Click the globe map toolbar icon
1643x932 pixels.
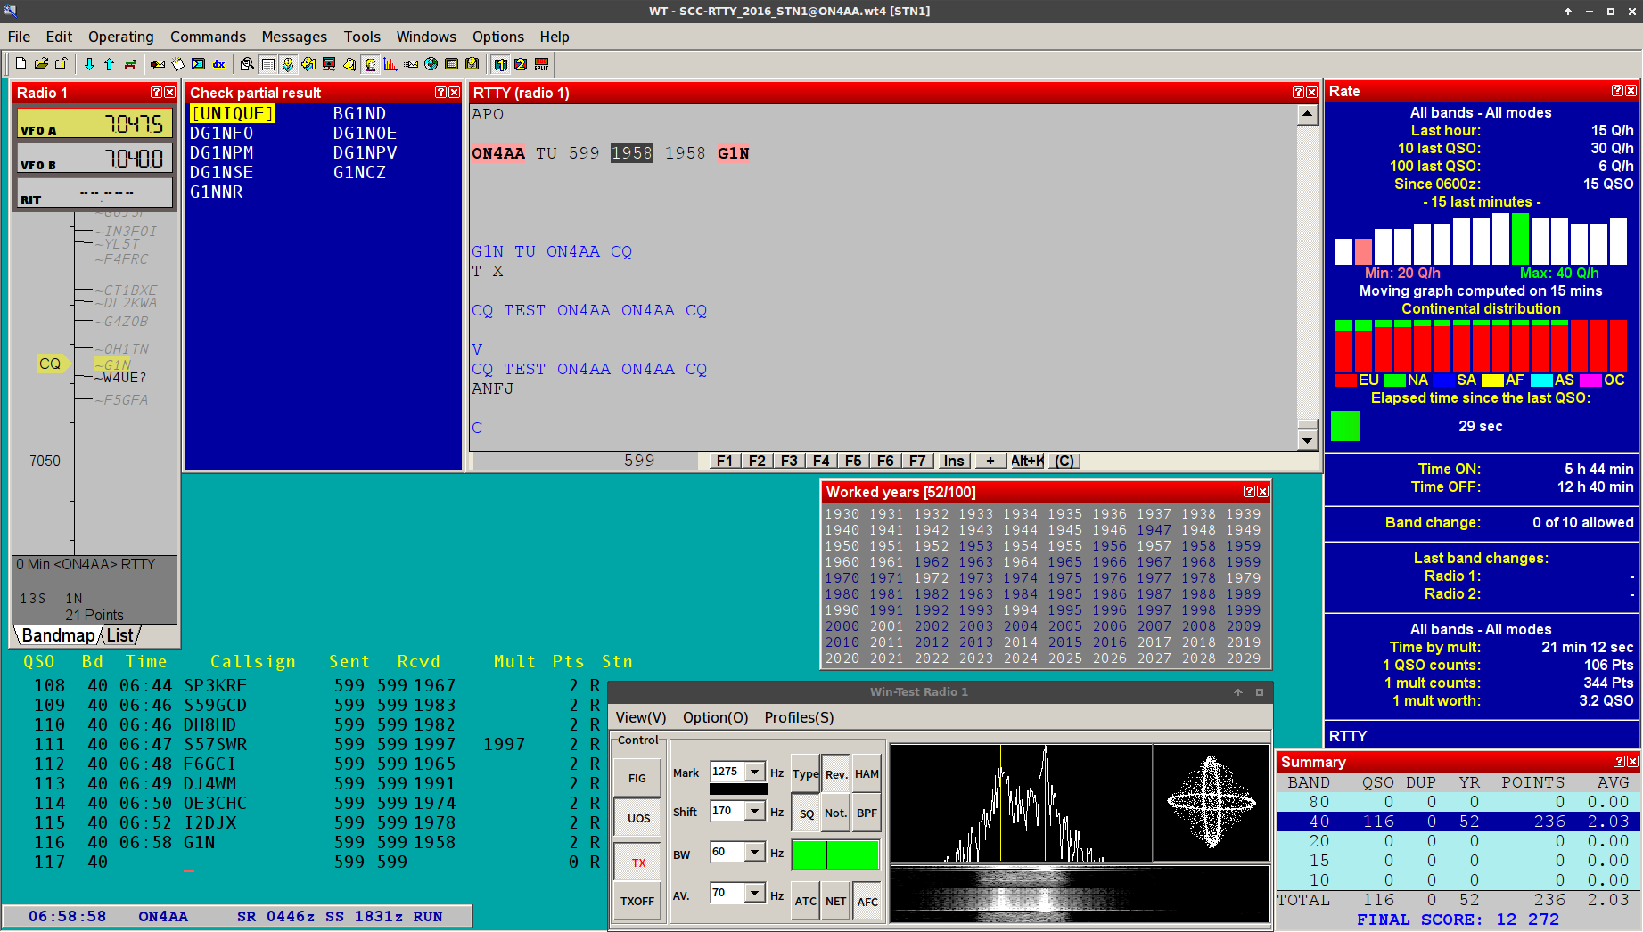(431, 64)
